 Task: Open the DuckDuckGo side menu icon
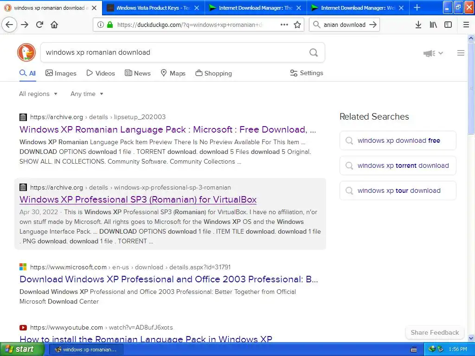[x=461, y=53]
